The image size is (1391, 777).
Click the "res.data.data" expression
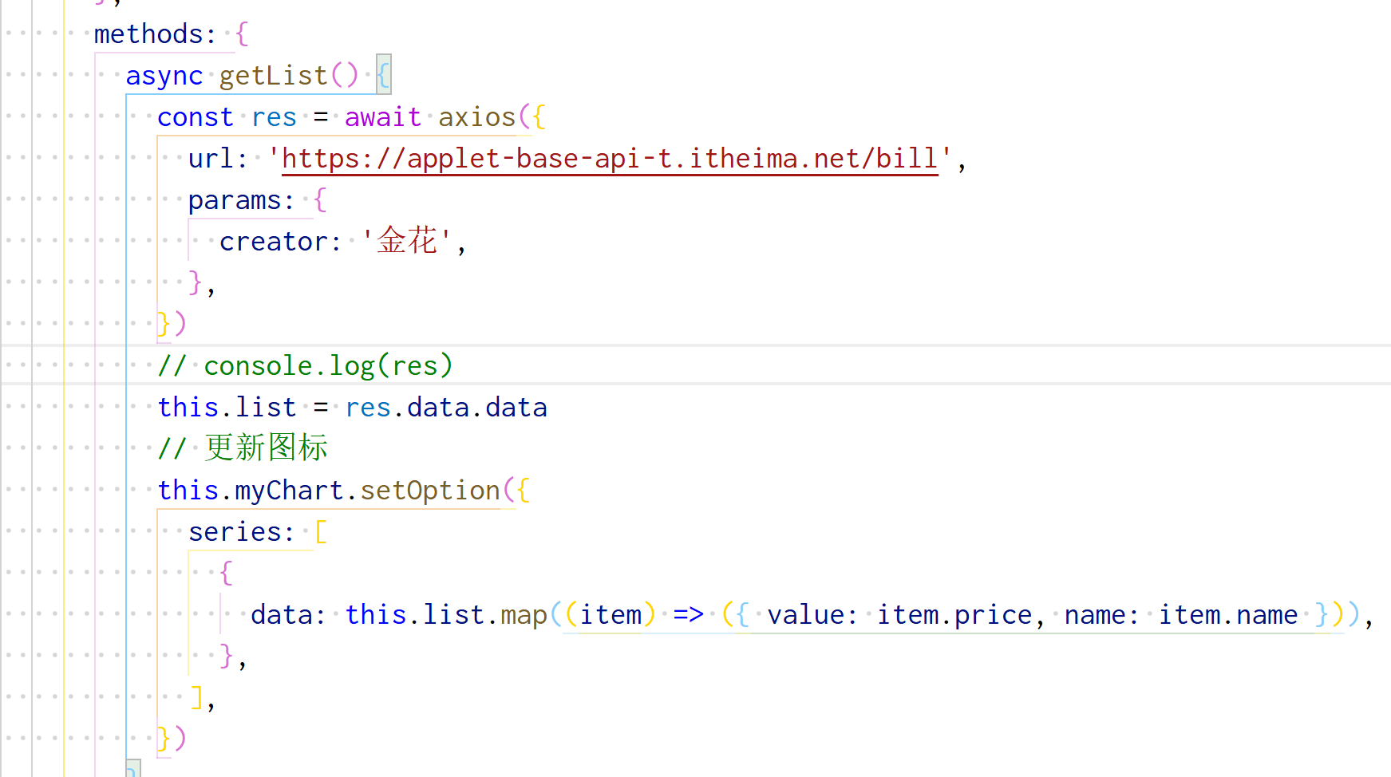446,408
